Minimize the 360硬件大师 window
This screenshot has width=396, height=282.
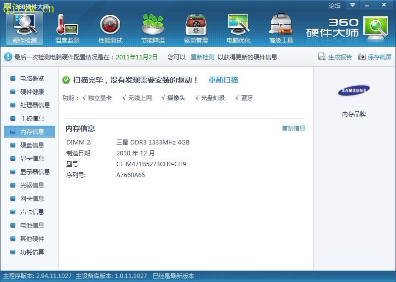point(367,5)
